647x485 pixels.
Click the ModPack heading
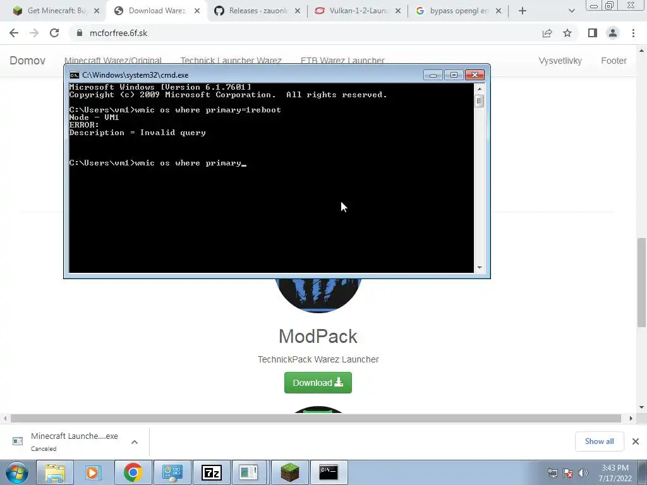pyautogui.click(x=318, y=337)
